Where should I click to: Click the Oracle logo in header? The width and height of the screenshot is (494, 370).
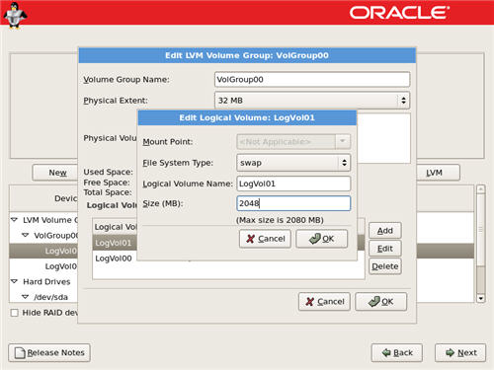[399, 13]
